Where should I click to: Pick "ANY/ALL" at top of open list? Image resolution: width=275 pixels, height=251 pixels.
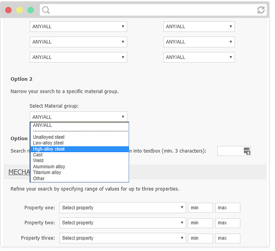(x=43, y=125)
